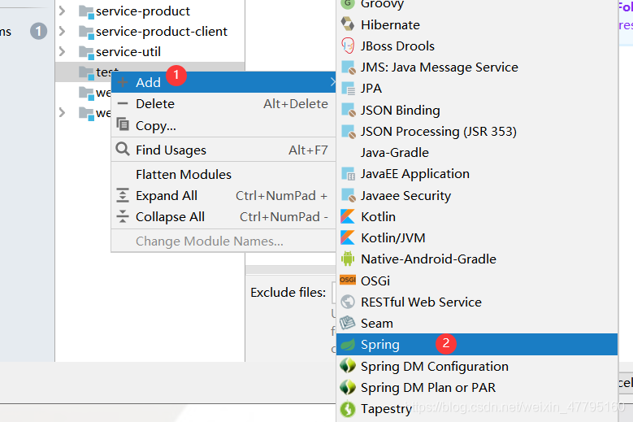Click the Exclude files input field

[333, 293]
